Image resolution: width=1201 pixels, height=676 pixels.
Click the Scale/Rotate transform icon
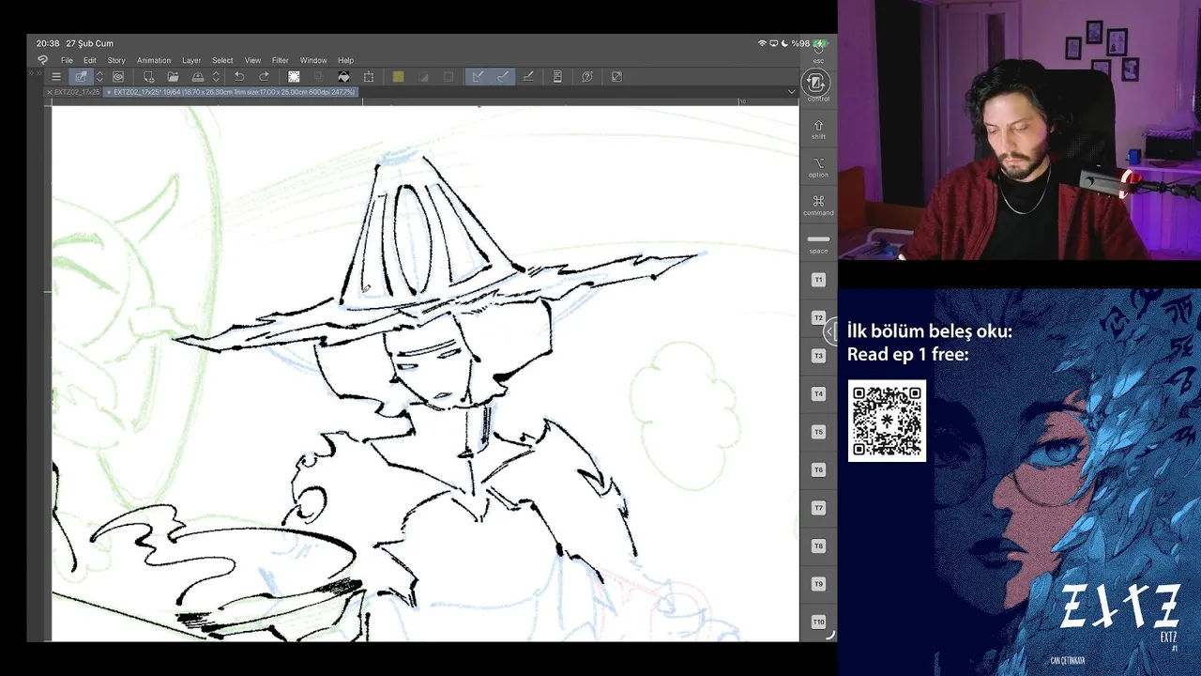click(369, 77)
